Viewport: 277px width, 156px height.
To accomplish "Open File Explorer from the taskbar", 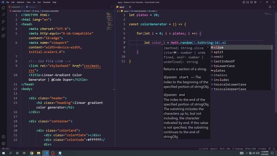I will point(39,153).
